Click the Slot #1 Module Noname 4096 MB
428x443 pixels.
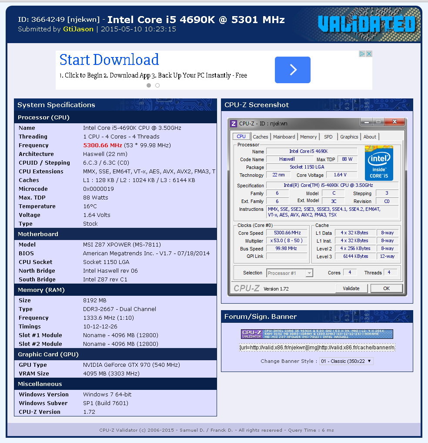point(121,335)
